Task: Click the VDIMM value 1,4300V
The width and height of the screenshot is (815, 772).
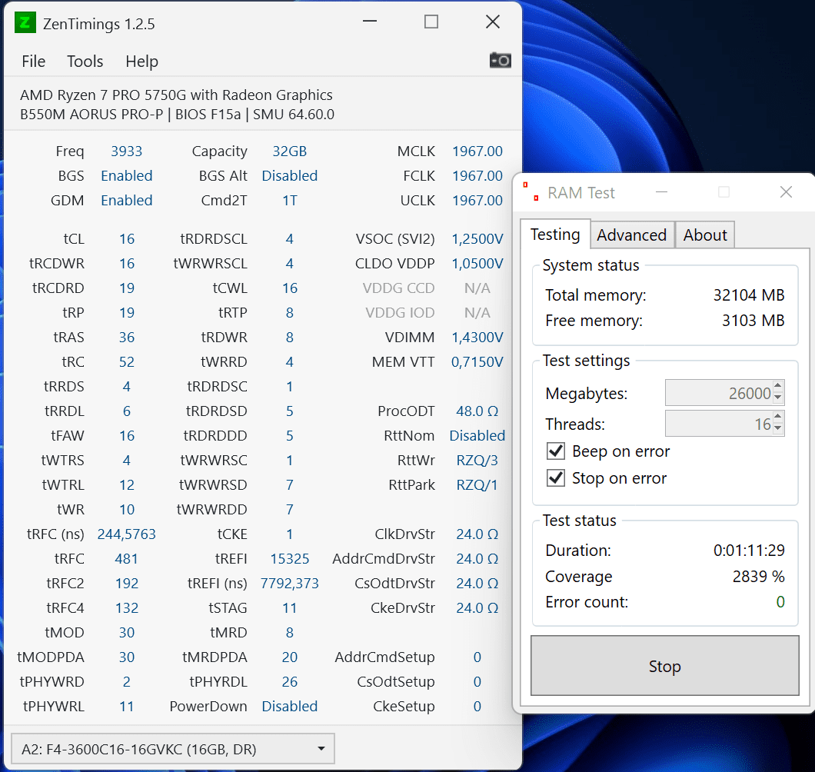Action: tap(477, 338)
